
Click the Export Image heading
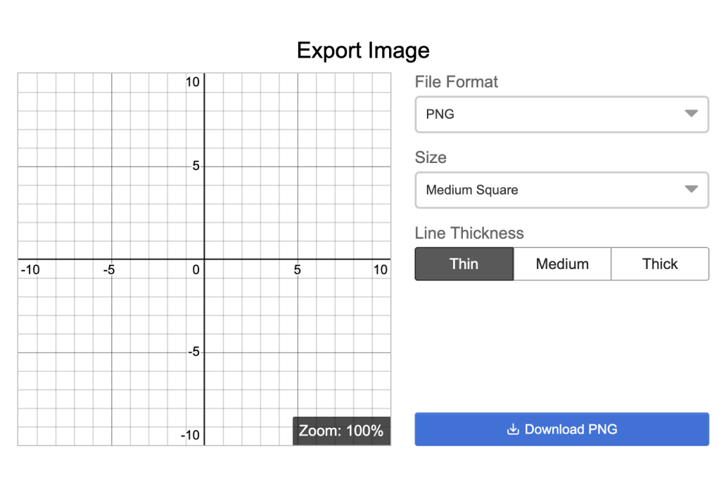[x=363, y=51]
